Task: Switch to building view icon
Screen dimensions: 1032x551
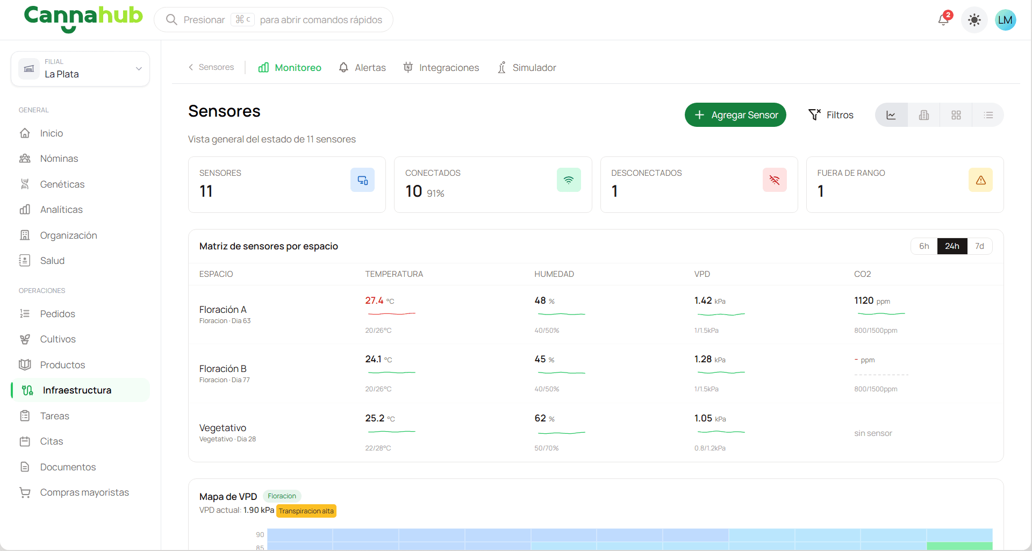Action: tap(923, 115)
